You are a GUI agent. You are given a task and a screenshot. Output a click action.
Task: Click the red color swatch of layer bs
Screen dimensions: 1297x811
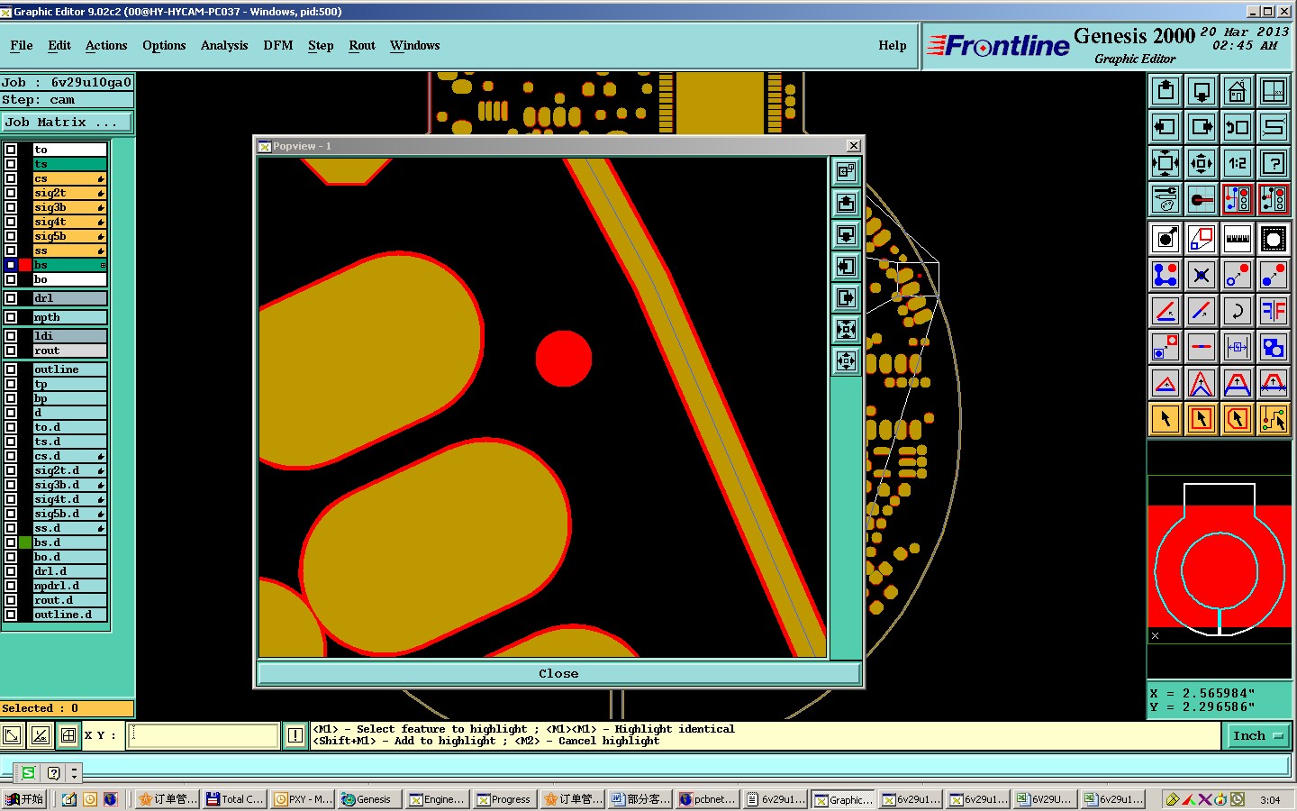pos(25,265)
